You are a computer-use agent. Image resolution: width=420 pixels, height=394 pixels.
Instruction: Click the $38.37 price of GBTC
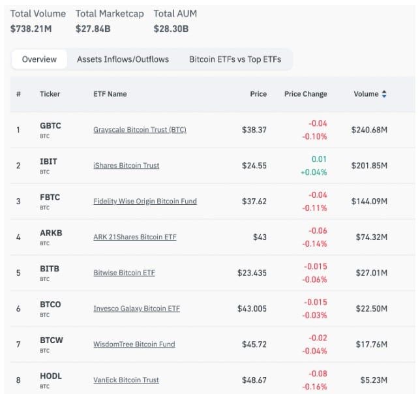pyautogui.click(x=254, y=130)
